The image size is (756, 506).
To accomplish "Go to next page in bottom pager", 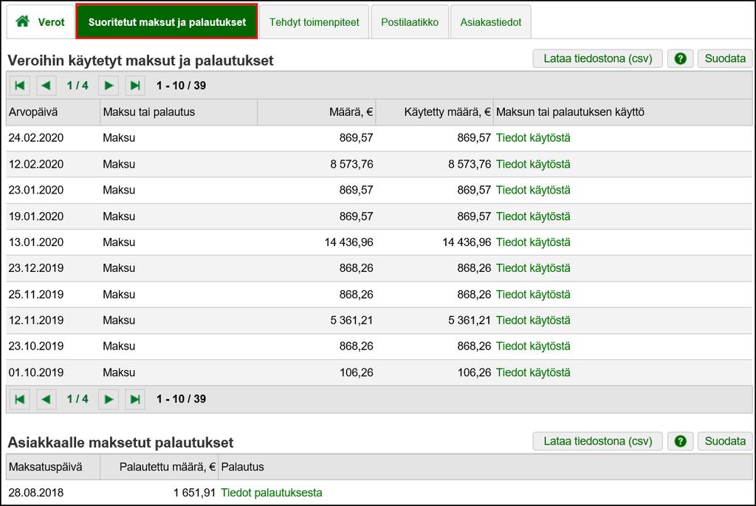I will [109, 399].
